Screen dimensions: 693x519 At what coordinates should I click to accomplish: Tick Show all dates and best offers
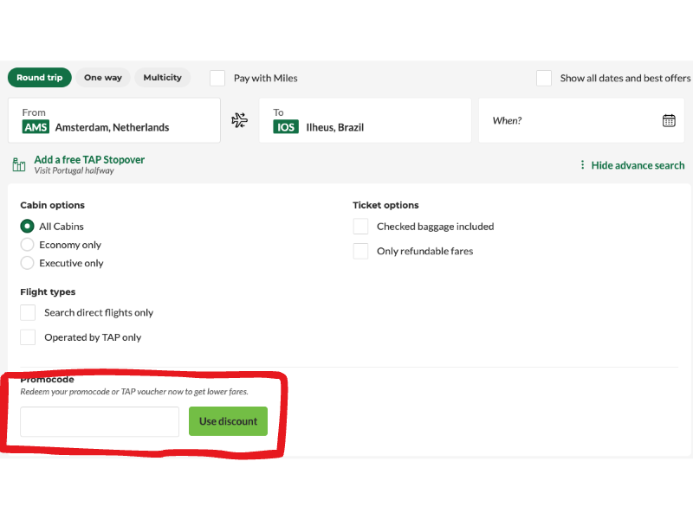click(x=544, y=78)
